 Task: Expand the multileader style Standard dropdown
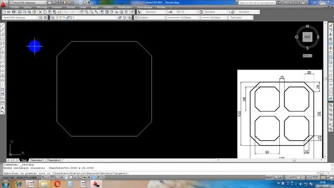pyautogui.click(x=247, y=12)
